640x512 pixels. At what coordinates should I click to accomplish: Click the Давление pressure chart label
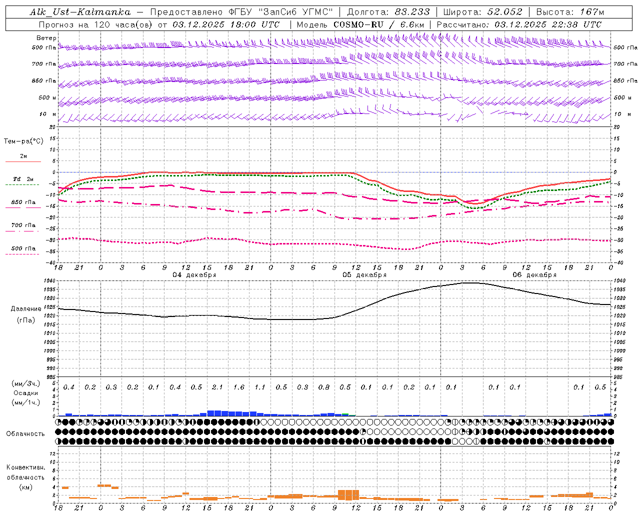(26, 309)
